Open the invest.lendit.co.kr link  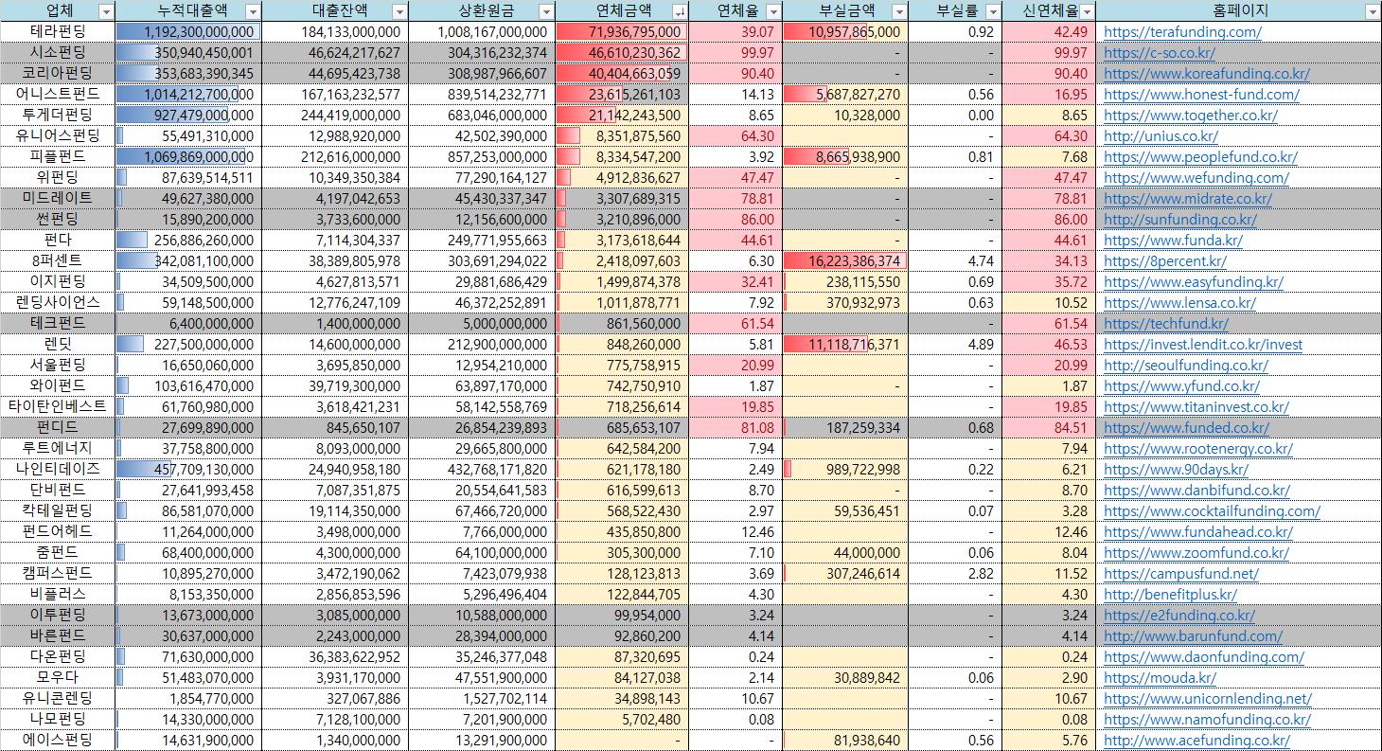tap(1203, 345)
